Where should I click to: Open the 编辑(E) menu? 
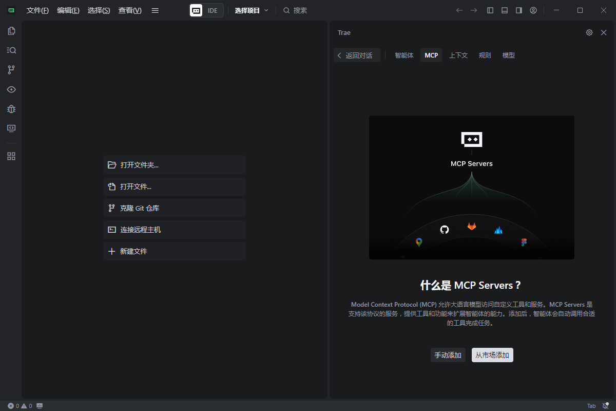(68, 10)
